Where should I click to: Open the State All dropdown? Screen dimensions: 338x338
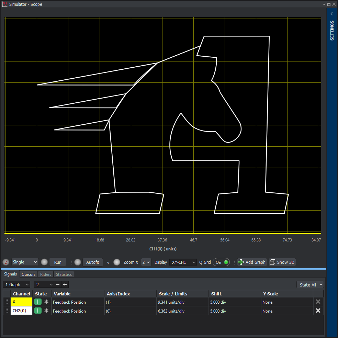[x=310, y=284]
